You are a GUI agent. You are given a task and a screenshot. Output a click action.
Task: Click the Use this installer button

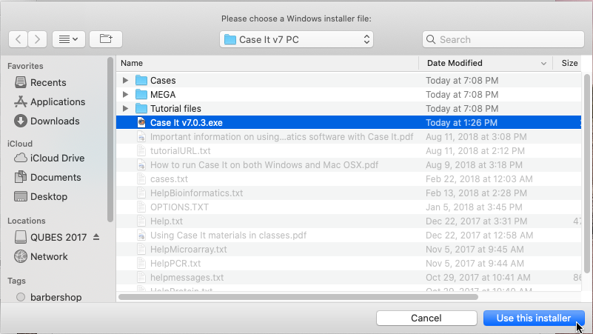pyautogui.click(x=534, y=318)
